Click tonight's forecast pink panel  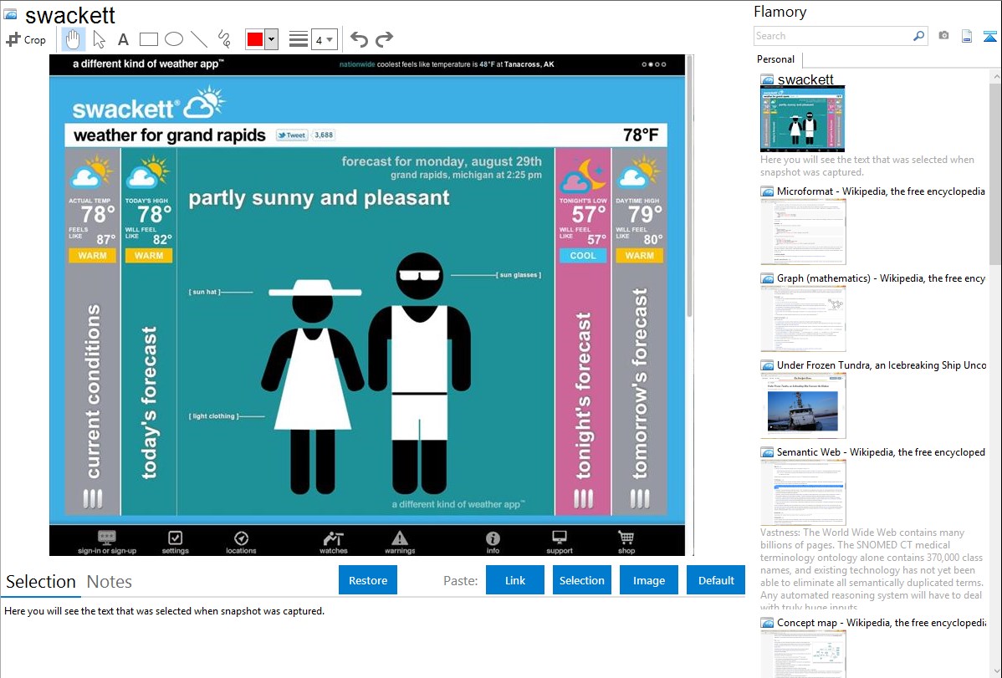point(583,332)
